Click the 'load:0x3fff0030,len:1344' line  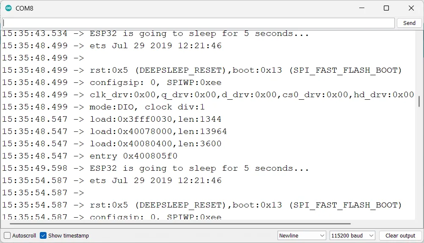point(112,119)
